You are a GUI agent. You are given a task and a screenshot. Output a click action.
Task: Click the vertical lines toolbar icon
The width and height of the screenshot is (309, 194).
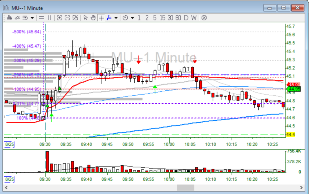49,18
